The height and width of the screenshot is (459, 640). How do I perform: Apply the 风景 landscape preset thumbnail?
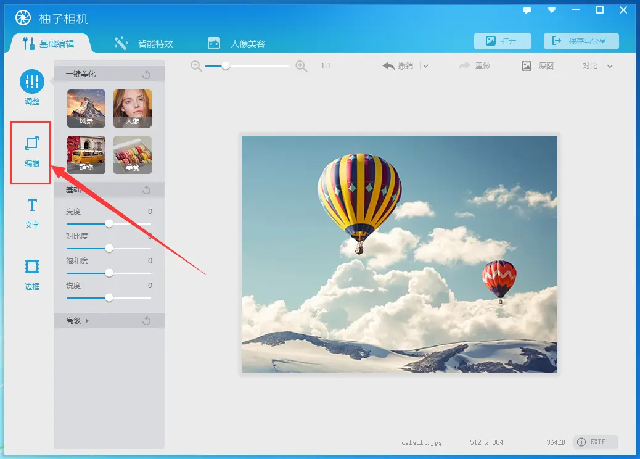coord(86,109)
